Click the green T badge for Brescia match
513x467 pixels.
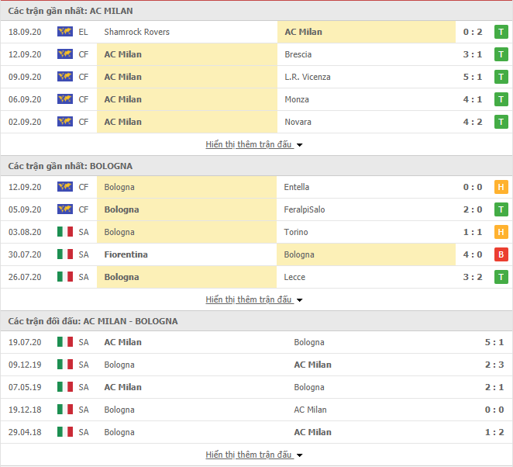pyautogui.click(x=501, y=54)
